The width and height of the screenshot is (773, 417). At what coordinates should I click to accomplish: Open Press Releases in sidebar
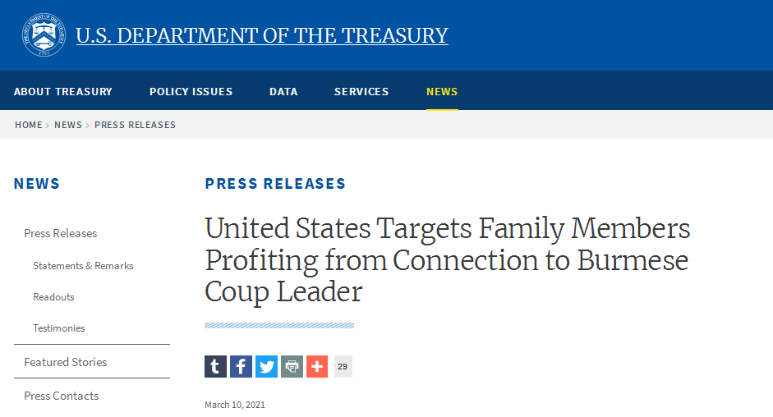click(x=61, y=233)
